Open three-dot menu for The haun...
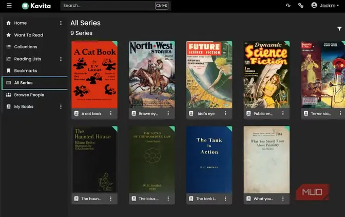Image resolution: width=345 pixels, height=217 pixels. (x=111, y=198)
